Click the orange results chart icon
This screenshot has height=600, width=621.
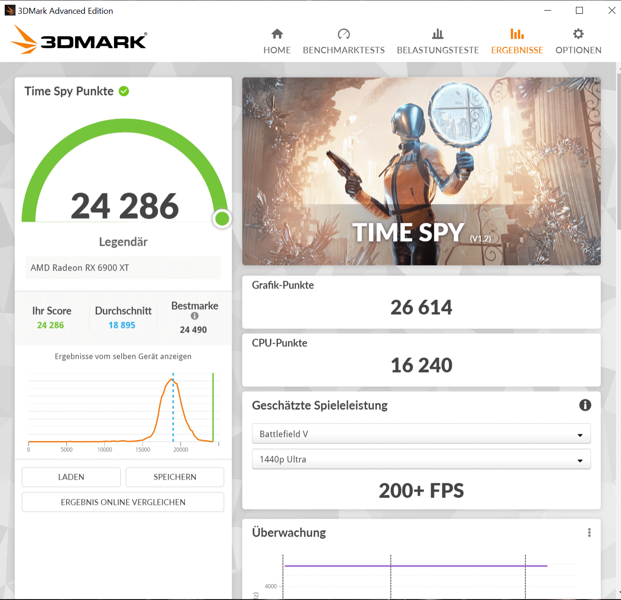[517, 34]
